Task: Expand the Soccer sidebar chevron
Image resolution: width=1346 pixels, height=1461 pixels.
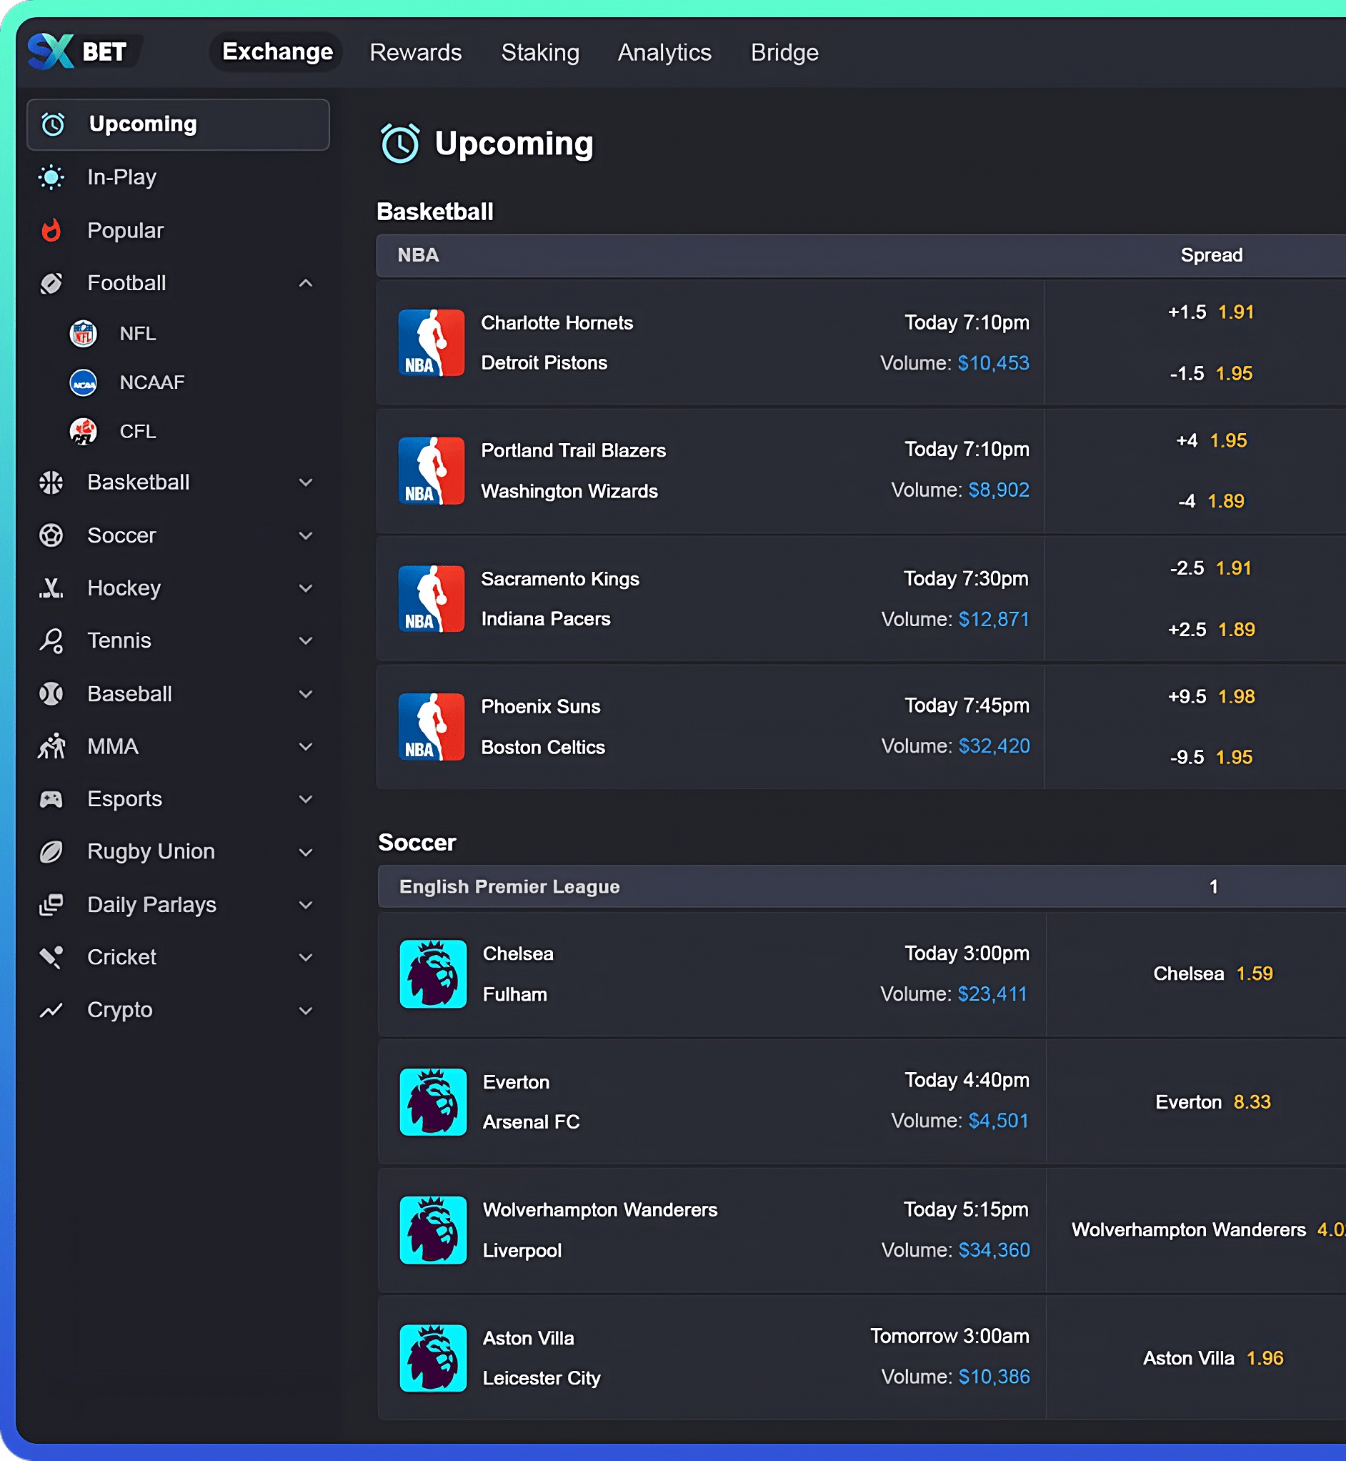Action: coord(306,535)
